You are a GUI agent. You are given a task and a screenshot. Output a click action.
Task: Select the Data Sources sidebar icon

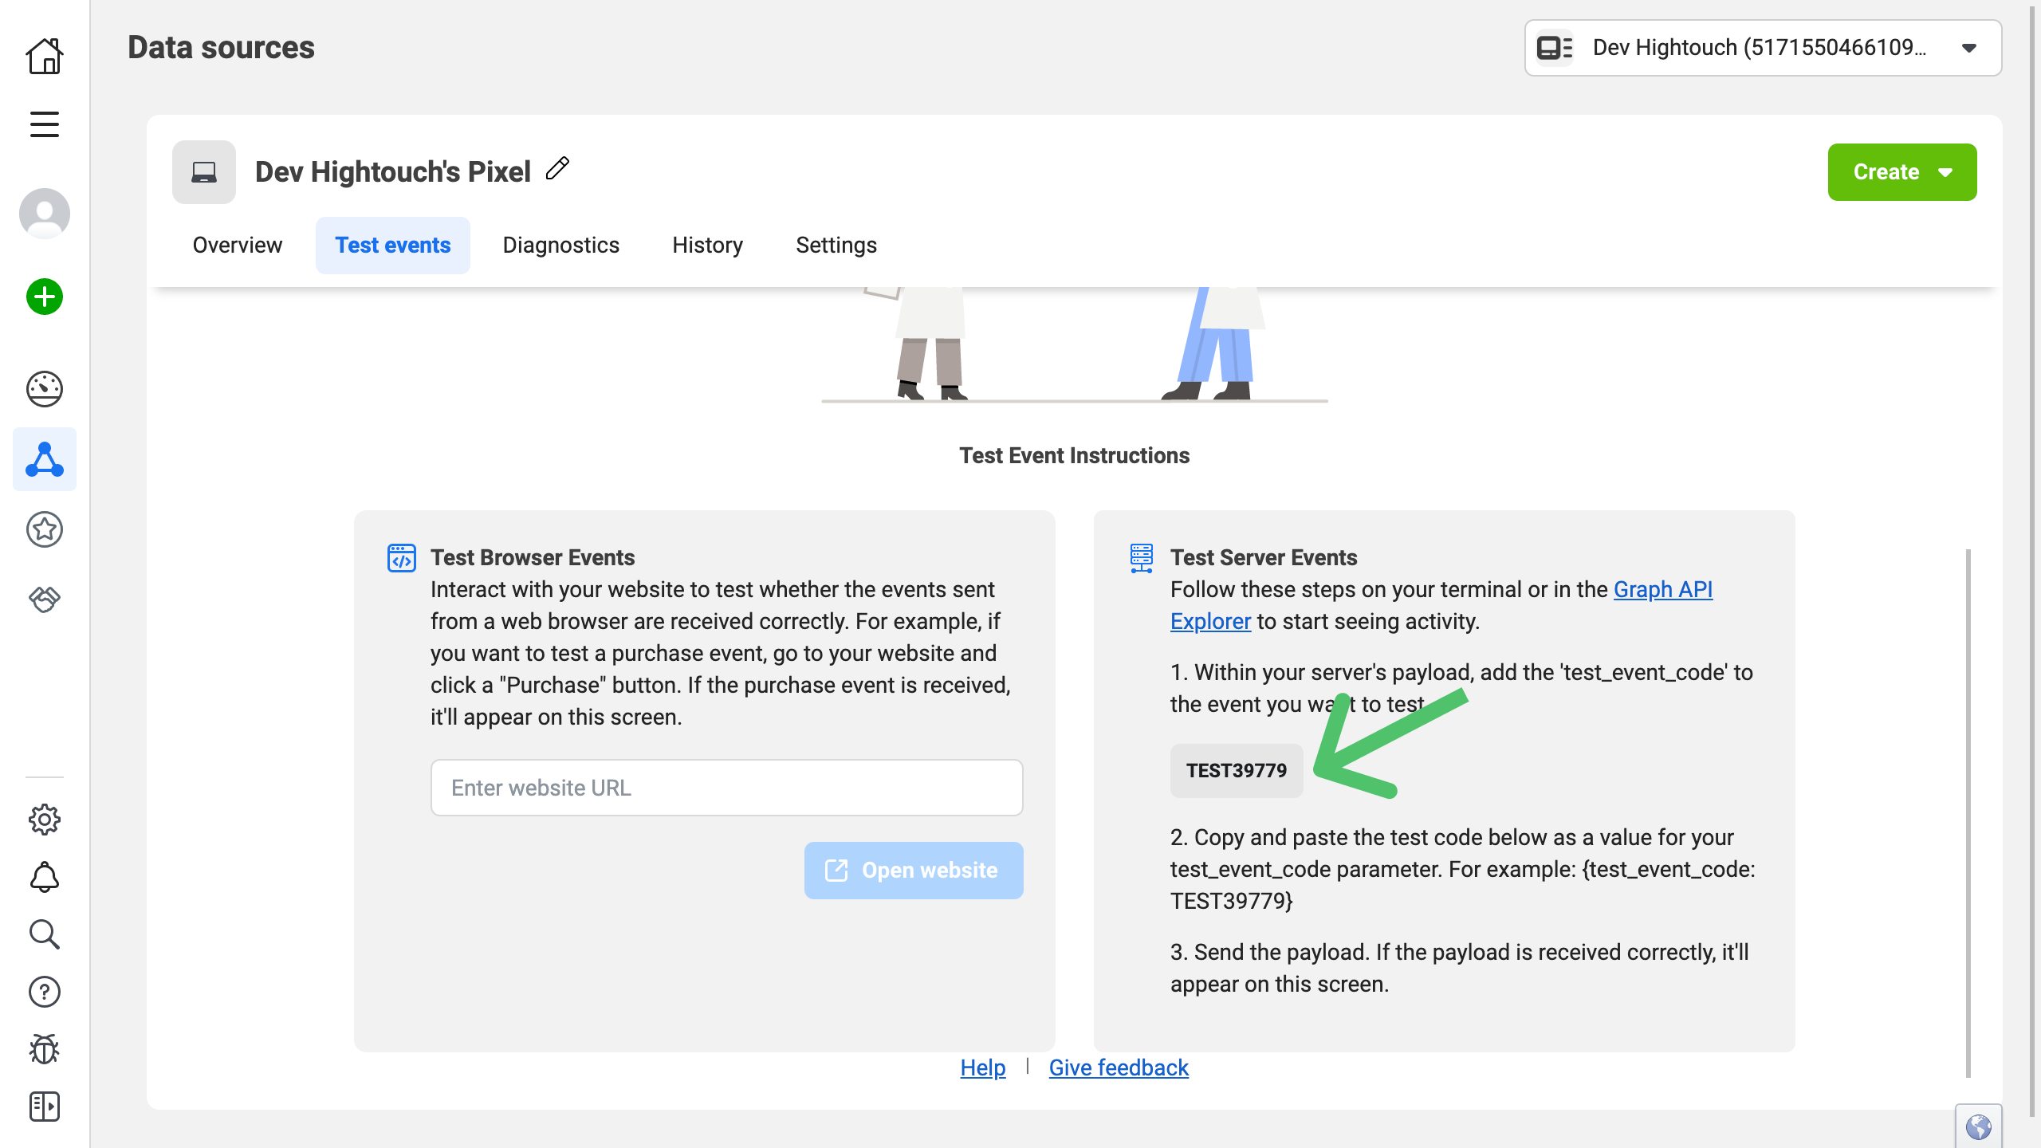click(x=45, y=459)
